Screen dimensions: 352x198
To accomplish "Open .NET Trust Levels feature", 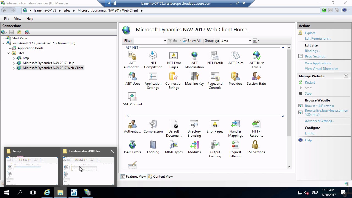I will (x=256, y=60).
